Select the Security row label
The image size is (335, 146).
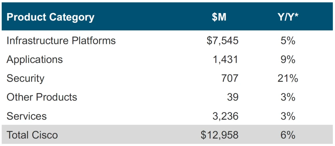click(x=25, y=78)
